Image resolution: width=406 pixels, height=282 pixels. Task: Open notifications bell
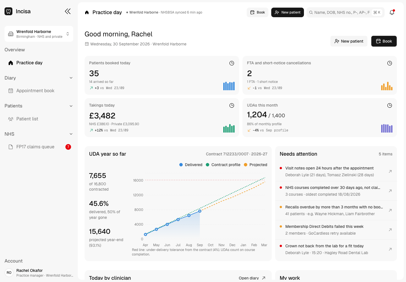click(x=392, y=12)
